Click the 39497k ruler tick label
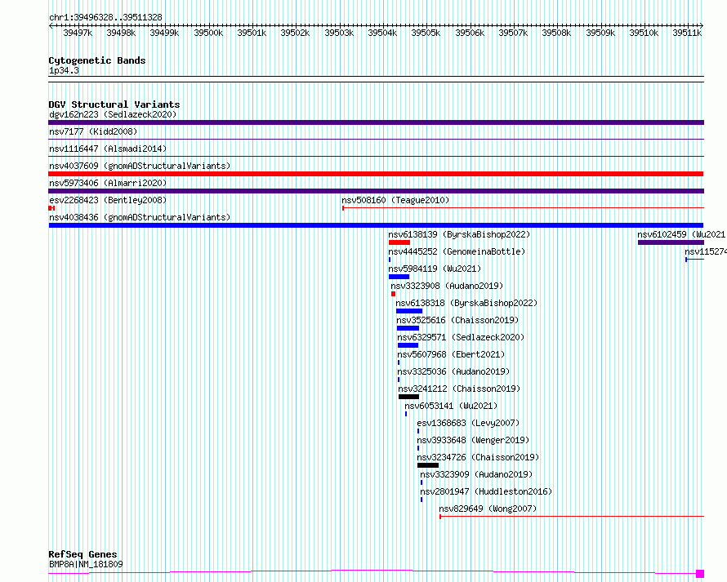727x582 pixels. 78,33
